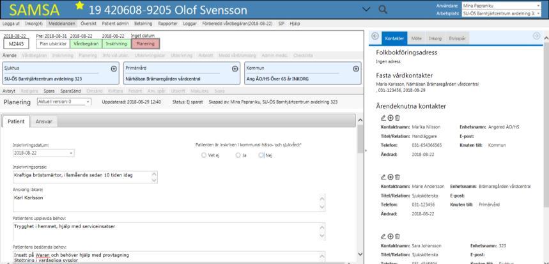Open the Inkorg(4) menu item
Viewport: 549px width, 264px height.
34,24
